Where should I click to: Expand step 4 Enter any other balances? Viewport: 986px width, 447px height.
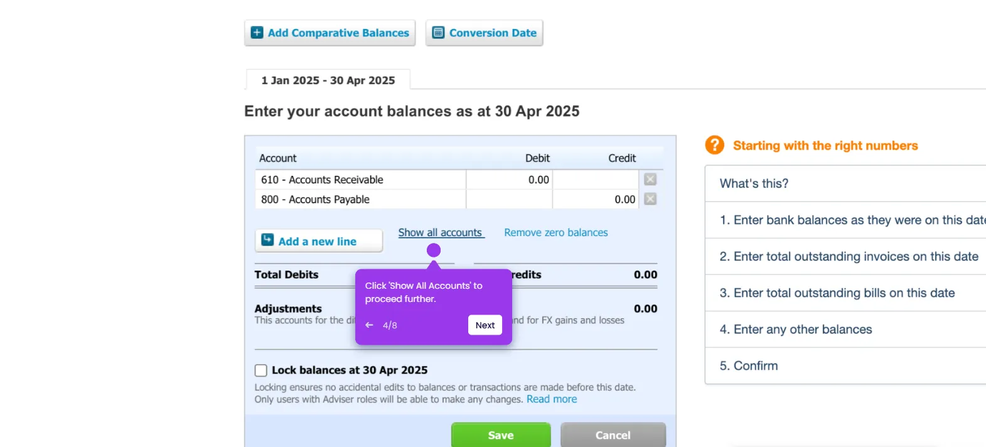pyautogui.click(x=845, y=329)
